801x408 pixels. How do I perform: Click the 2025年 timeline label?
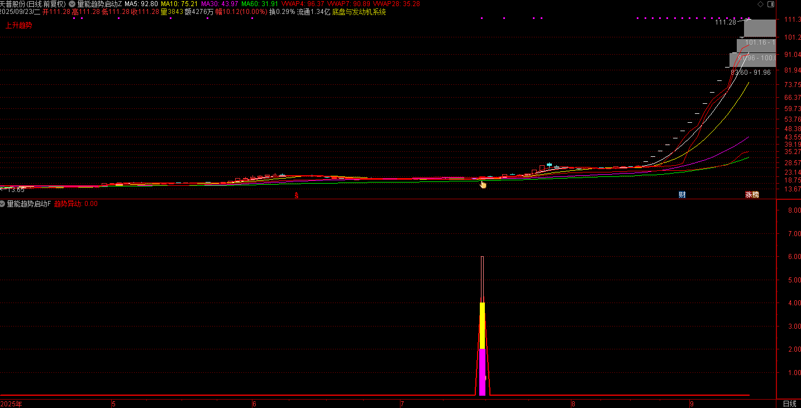pos(11,404)
